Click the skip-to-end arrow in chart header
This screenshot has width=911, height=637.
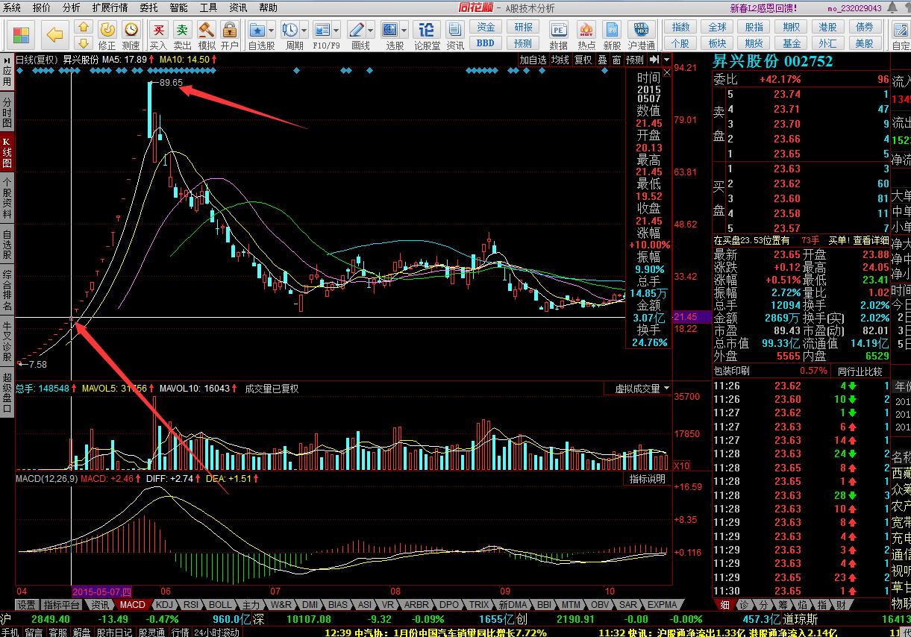[x=654, y=60]
